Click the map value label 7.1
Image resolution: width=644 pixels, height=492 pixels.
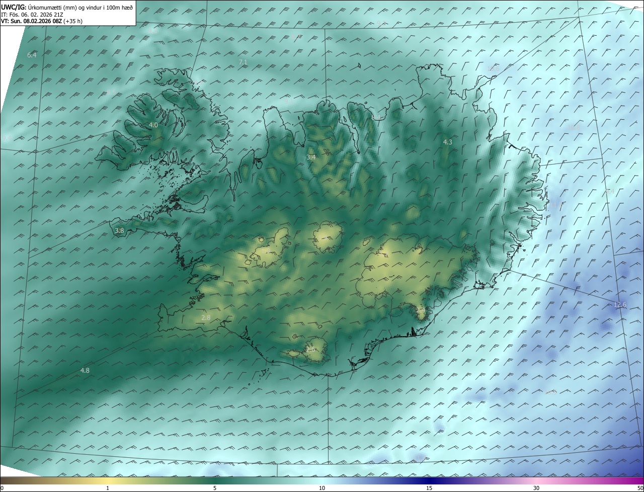(243, 62)
